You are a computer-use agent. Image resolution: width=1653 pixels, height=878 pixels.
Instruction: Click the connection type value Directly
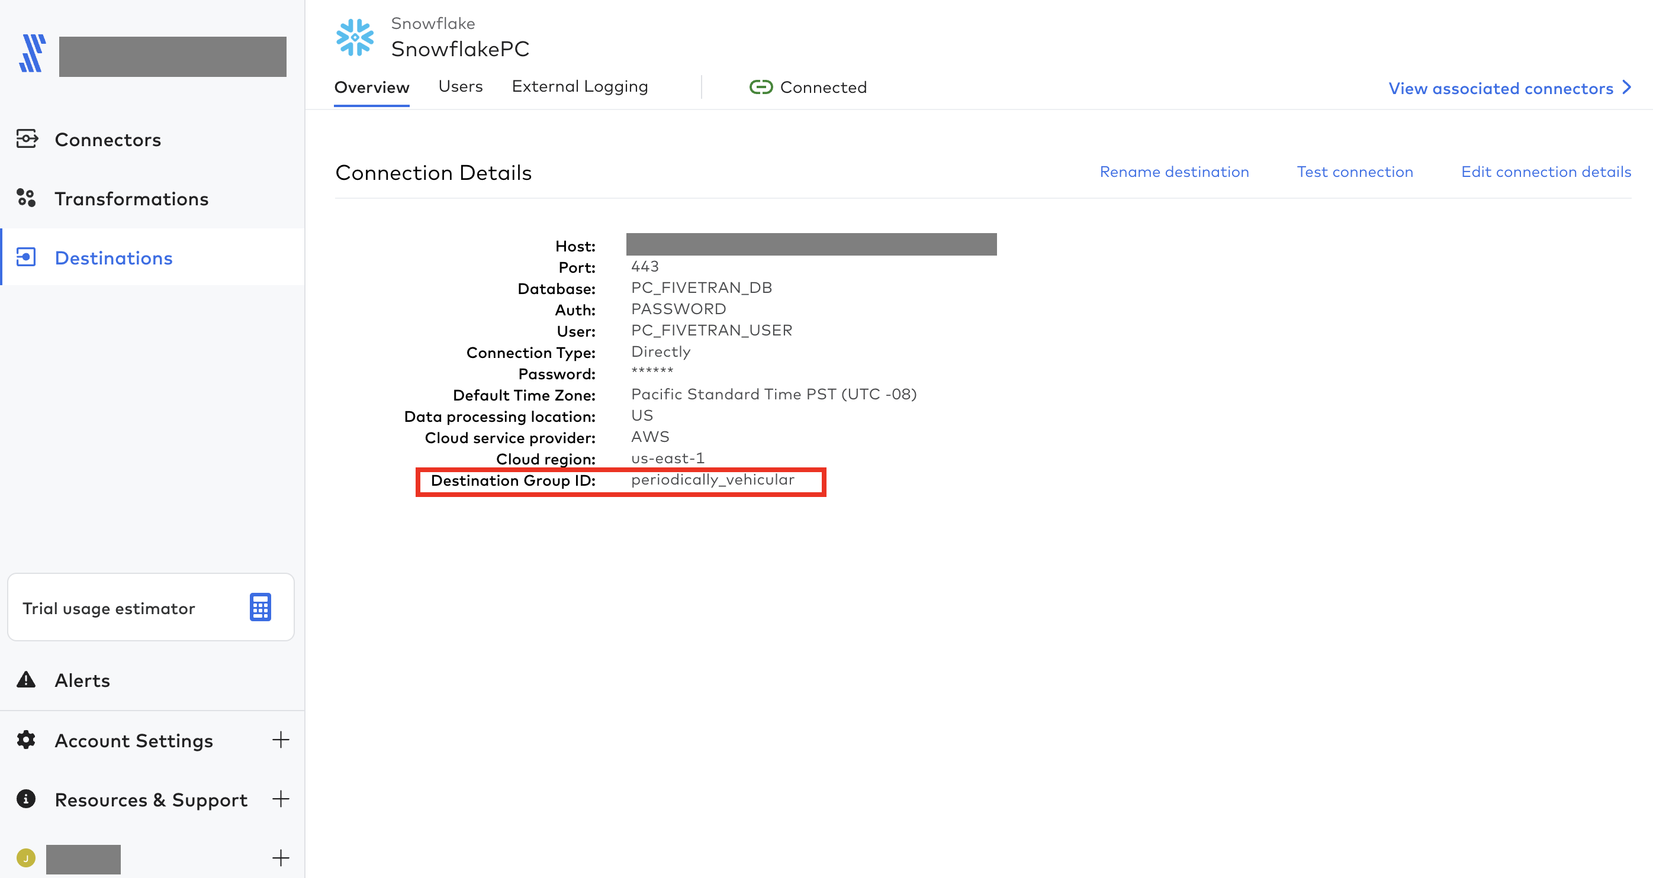(x=660, y=351)
